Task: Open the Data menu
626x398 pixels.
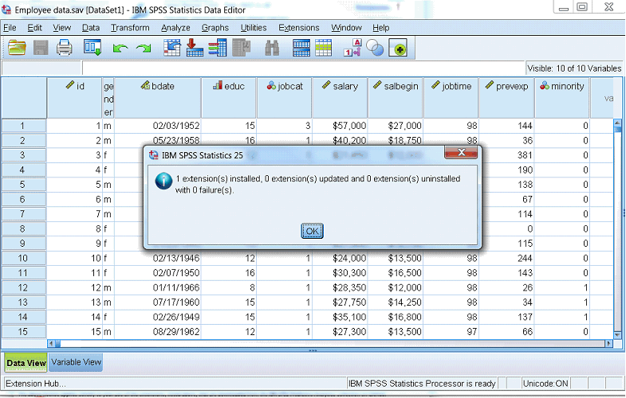Action: click(91, 28)
